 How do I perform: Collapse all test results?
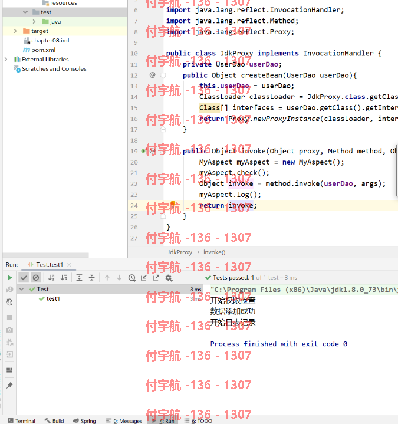click(x=91, y=277)
